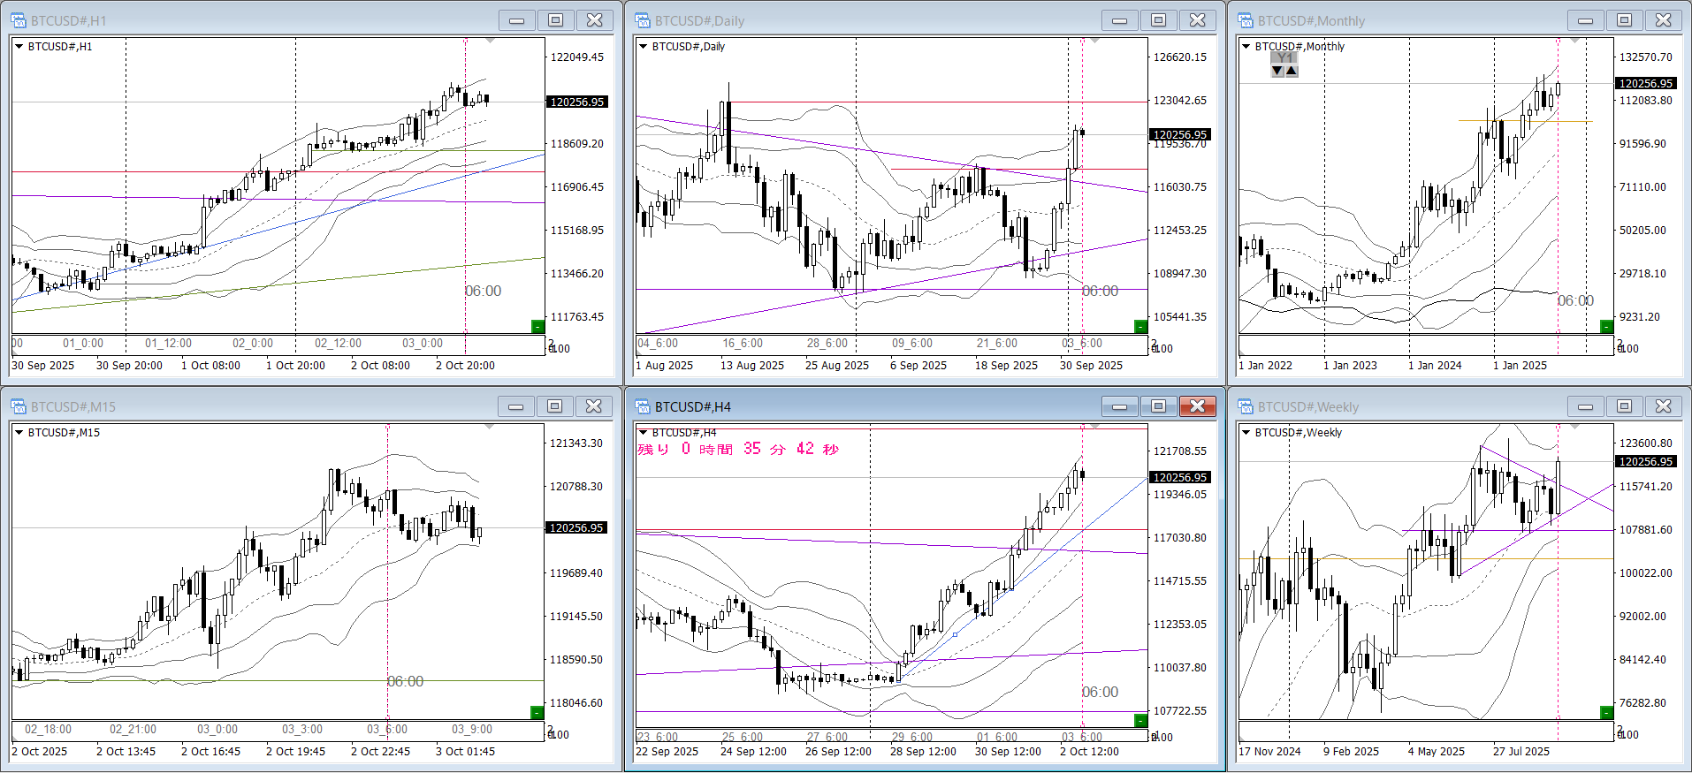Open the triangle dropdown beside BTCUSD#,Daily chart label

point(644,47)
